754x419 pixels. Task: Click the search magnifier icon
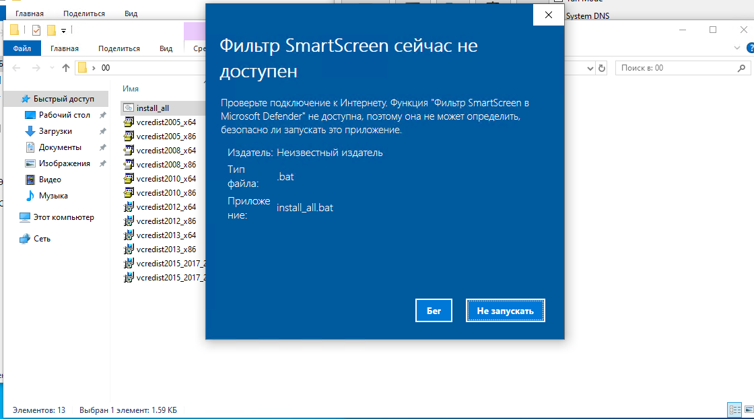[x=741, y=68]
